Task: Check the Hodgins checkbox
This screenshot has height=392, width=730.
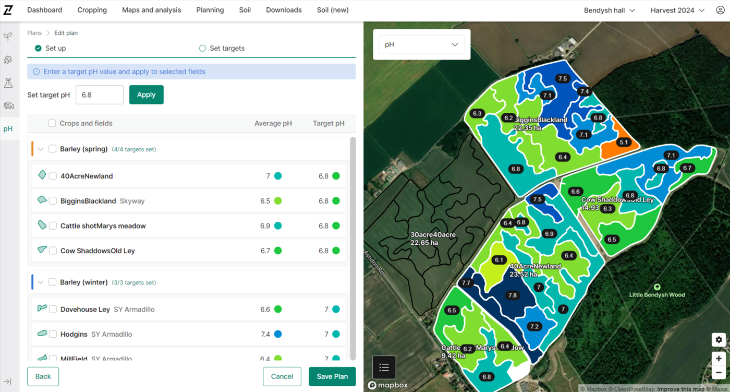Action: click(x=53, y=334)
